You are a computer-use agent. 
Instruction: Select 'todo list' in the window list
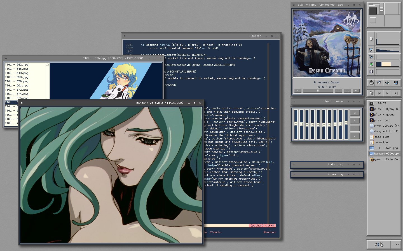point(385,137)
